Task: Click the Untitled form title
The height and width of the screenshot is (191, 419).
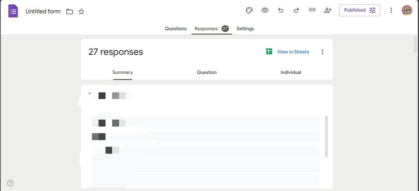Action: coord(43,12)
